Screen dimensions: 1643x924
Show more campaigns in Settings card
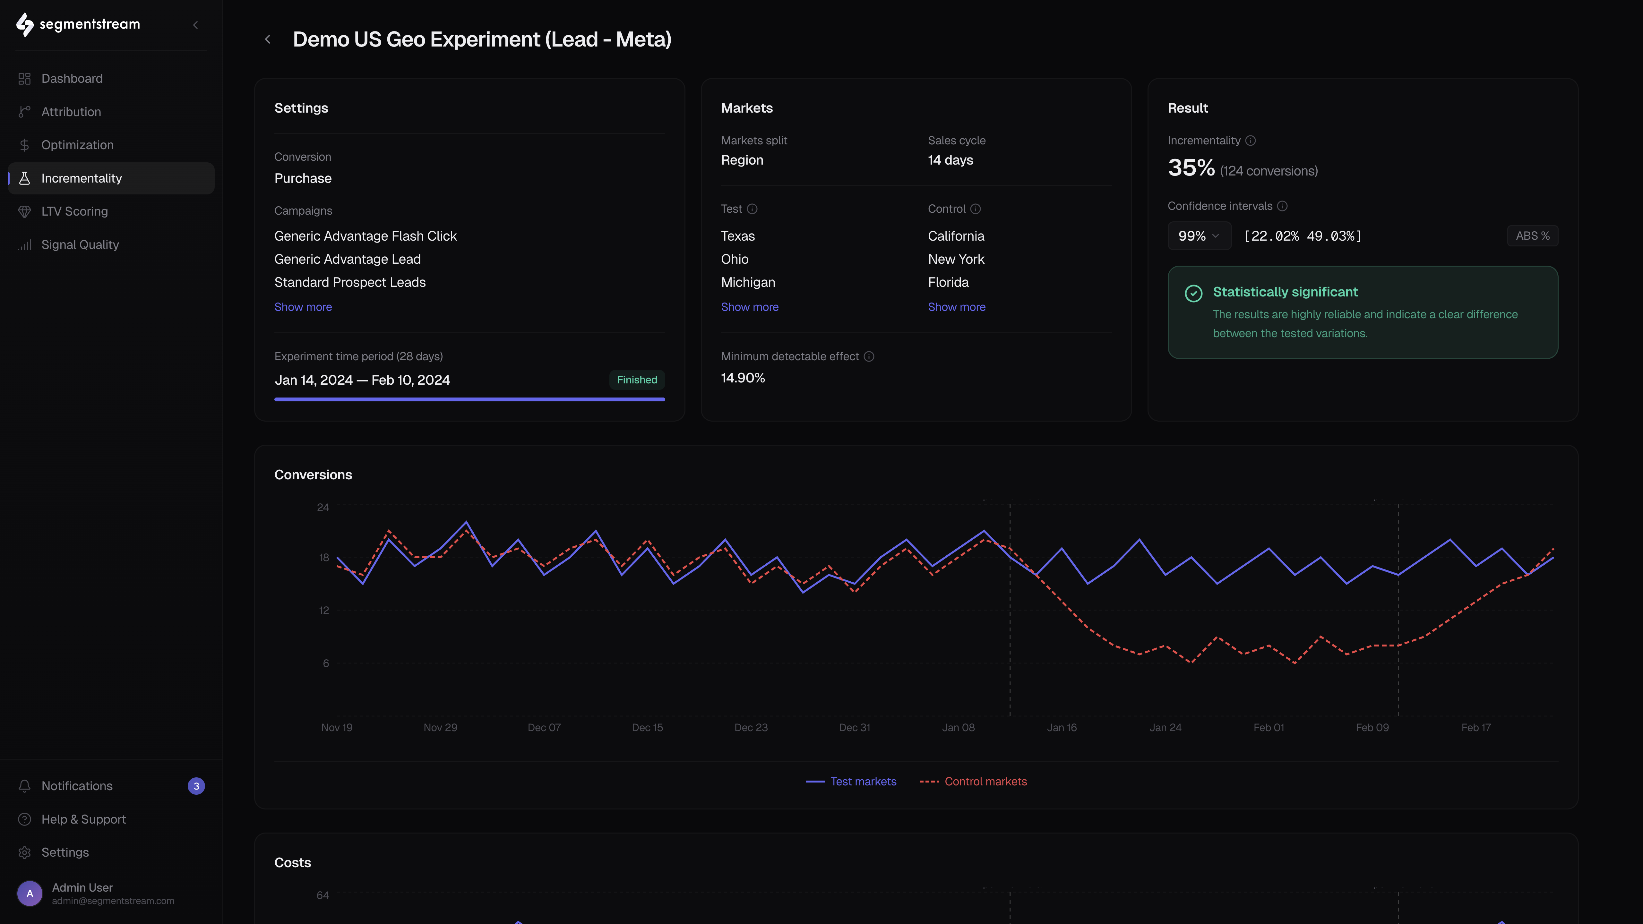pos(303,307)
